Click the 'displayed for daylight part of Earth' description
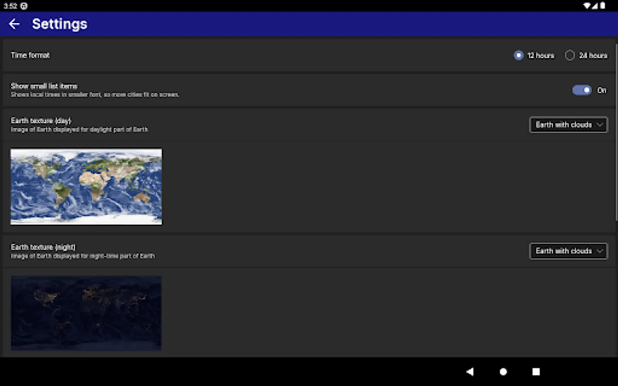Screen dimensions: 618x386 [x=79, y=130]
